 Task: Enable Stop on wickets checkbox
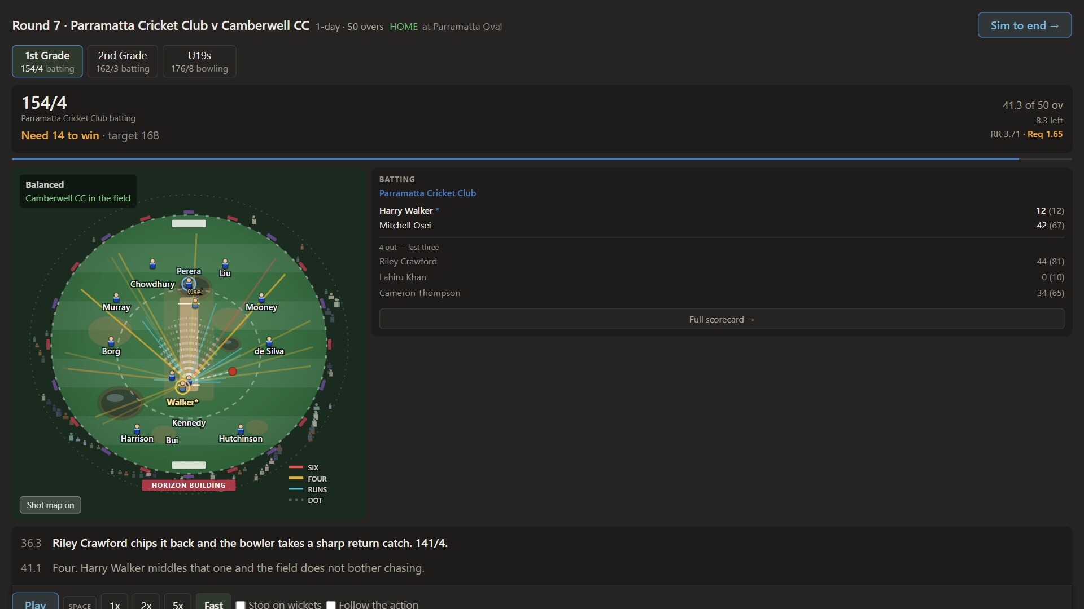[x=241, y=605]
